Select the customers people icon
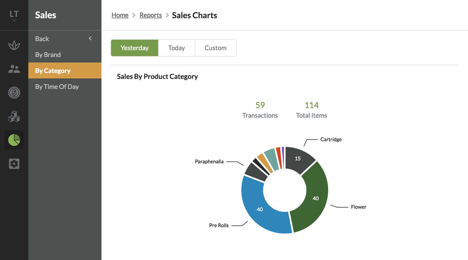The width and height of the screenshot is (468, 260). click(x=14, y=69)
